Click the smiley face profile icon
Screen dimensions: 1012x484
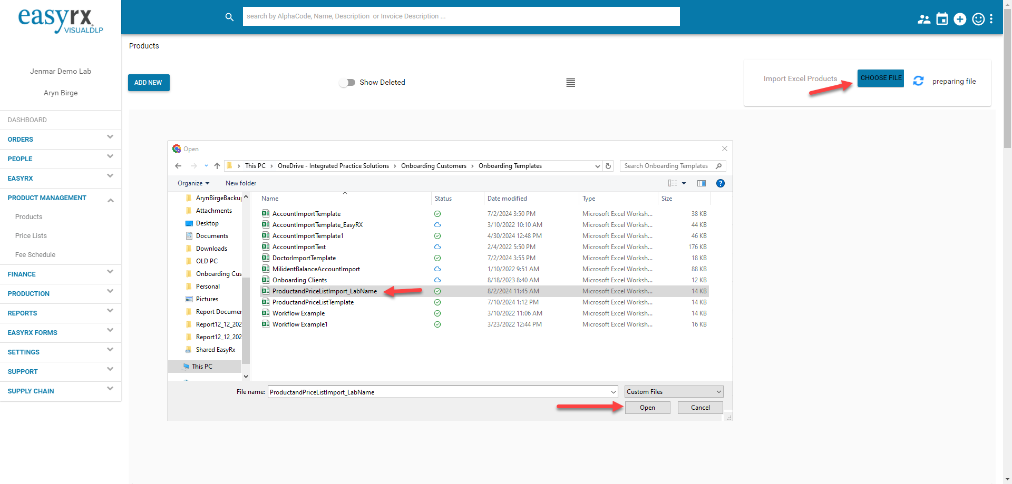click(x=978, y=19)
